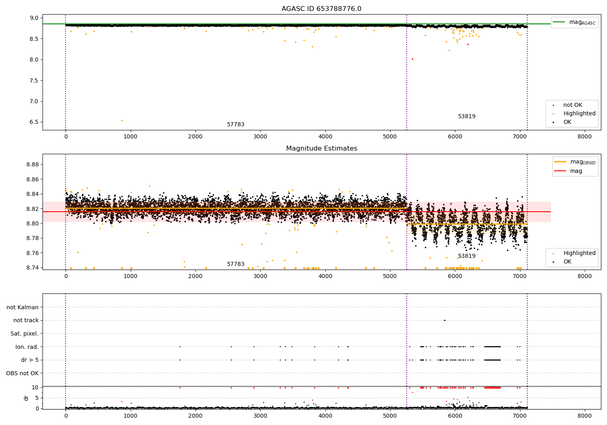Click x-axis tick 2000 of Magnitude Estimates panel
Viewport: 607px width, 425px height.
[x=195, y=276]
